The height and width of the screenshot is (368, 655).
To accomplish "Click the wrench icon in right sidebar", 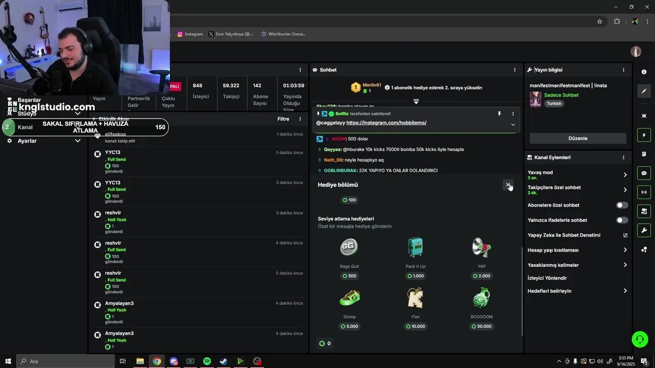I will [644, 230].
